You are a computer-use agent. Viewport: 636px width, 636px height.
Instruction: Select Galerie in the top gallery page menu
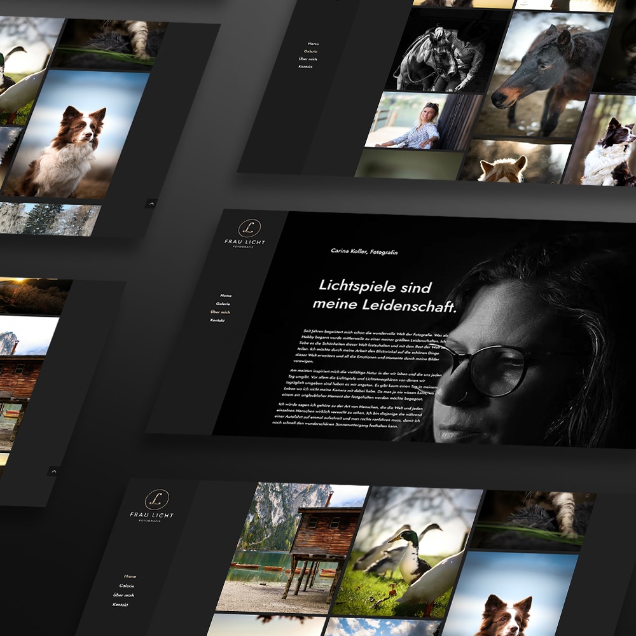point(310,51)
